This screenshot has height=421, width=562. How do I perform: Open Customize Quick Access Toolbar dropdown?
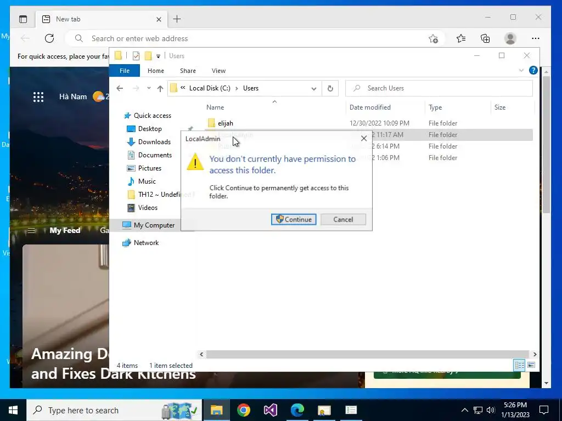pyautogui.click(x=158, y=56)
